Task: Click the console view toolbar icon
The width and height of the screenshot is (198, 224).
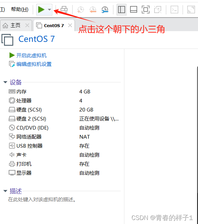Action: pyautogui.click(x=175, y=10)
